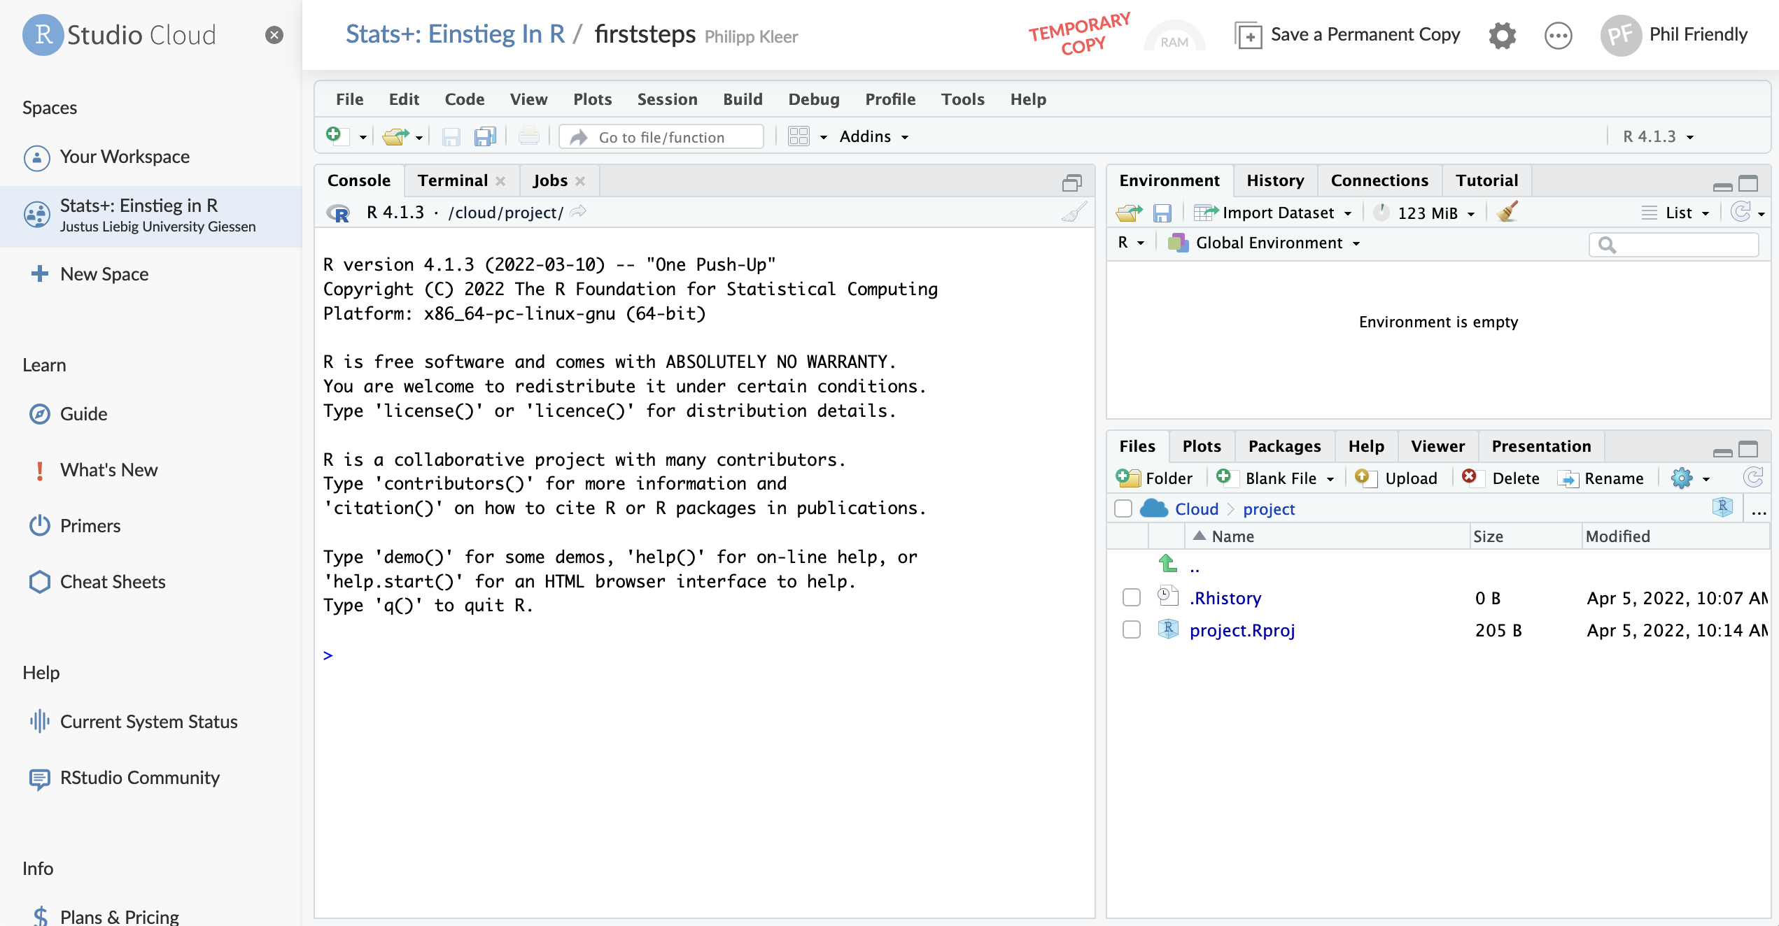The width and height of the screenshot is (1779, 926).
Task: Open the R 4.1.3 version dropdown
Action: (1658, 136)
